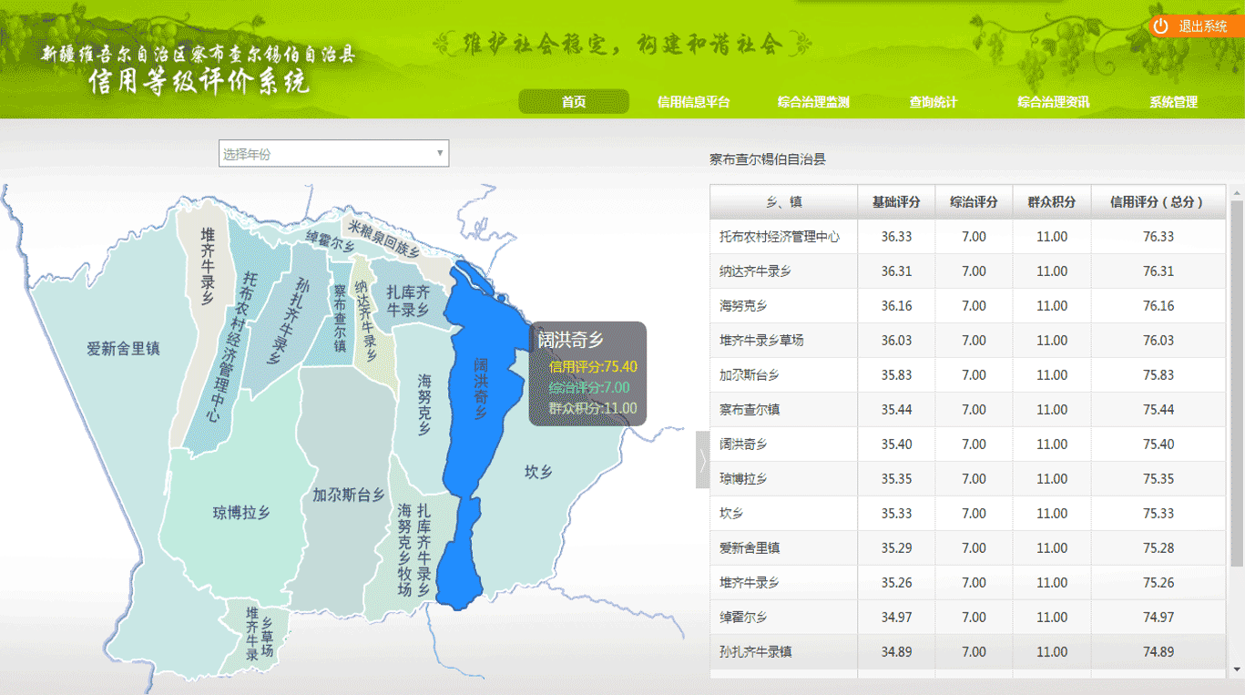Open the 综合治理监测 menu
Image resolution: width=1245 pixels, height=695 pixels.
coord(813,102)
